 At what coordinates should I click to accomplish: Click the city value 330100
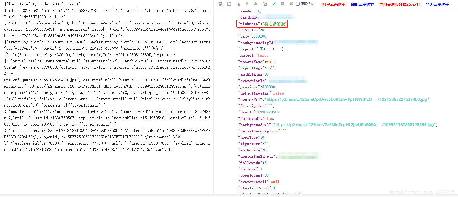tap(260, 36)
